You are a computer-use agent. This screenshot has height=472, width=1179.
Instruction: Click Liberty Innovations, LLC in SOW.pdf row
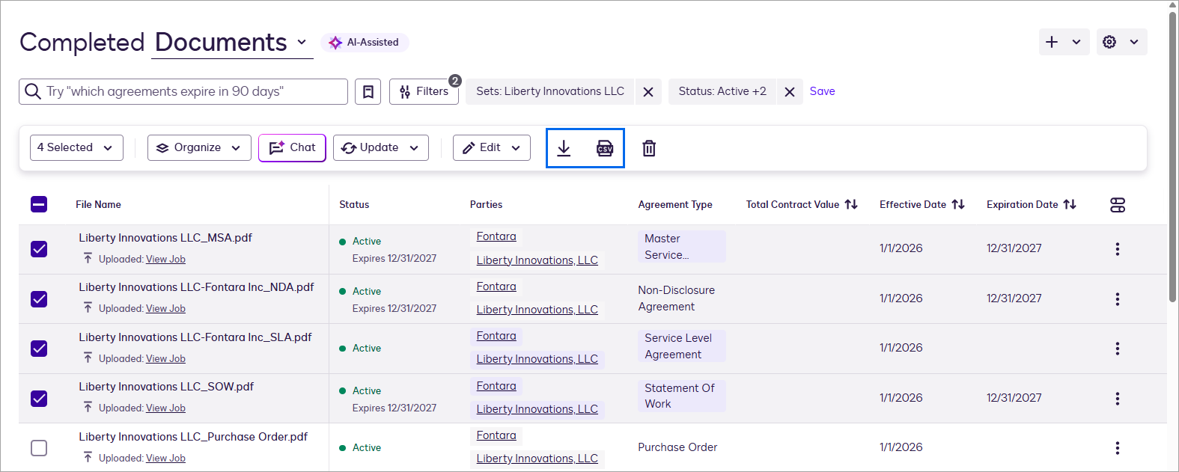[x=537, y=409]
